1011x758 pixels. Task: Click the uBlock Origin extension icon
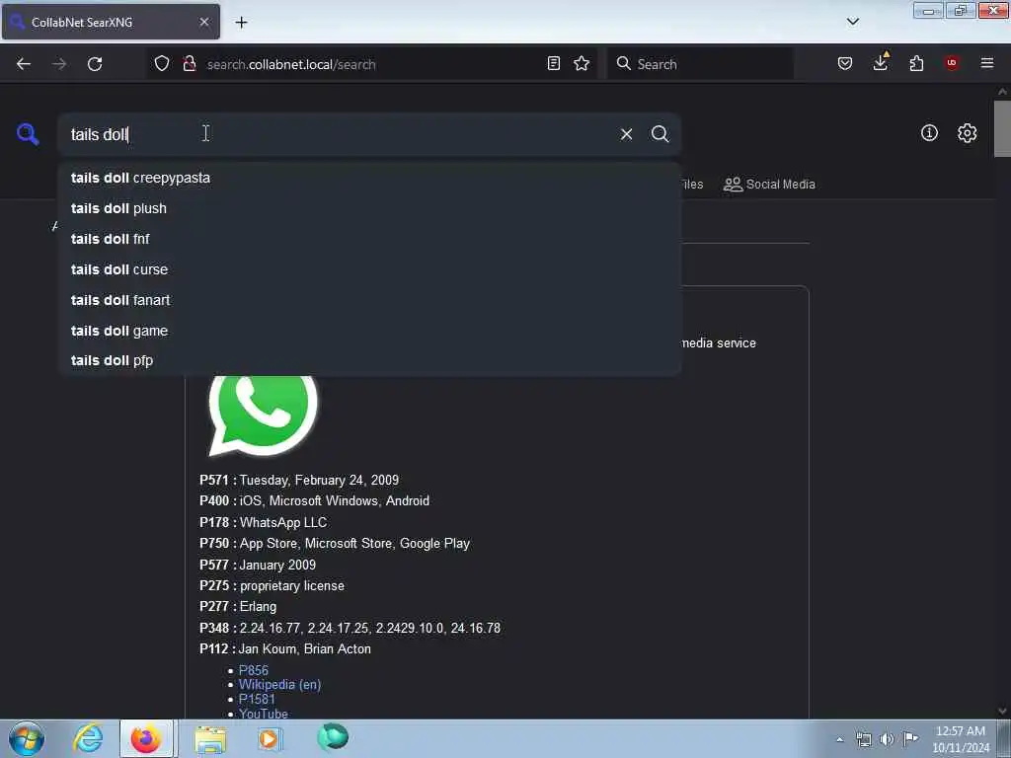coord(951,63)
